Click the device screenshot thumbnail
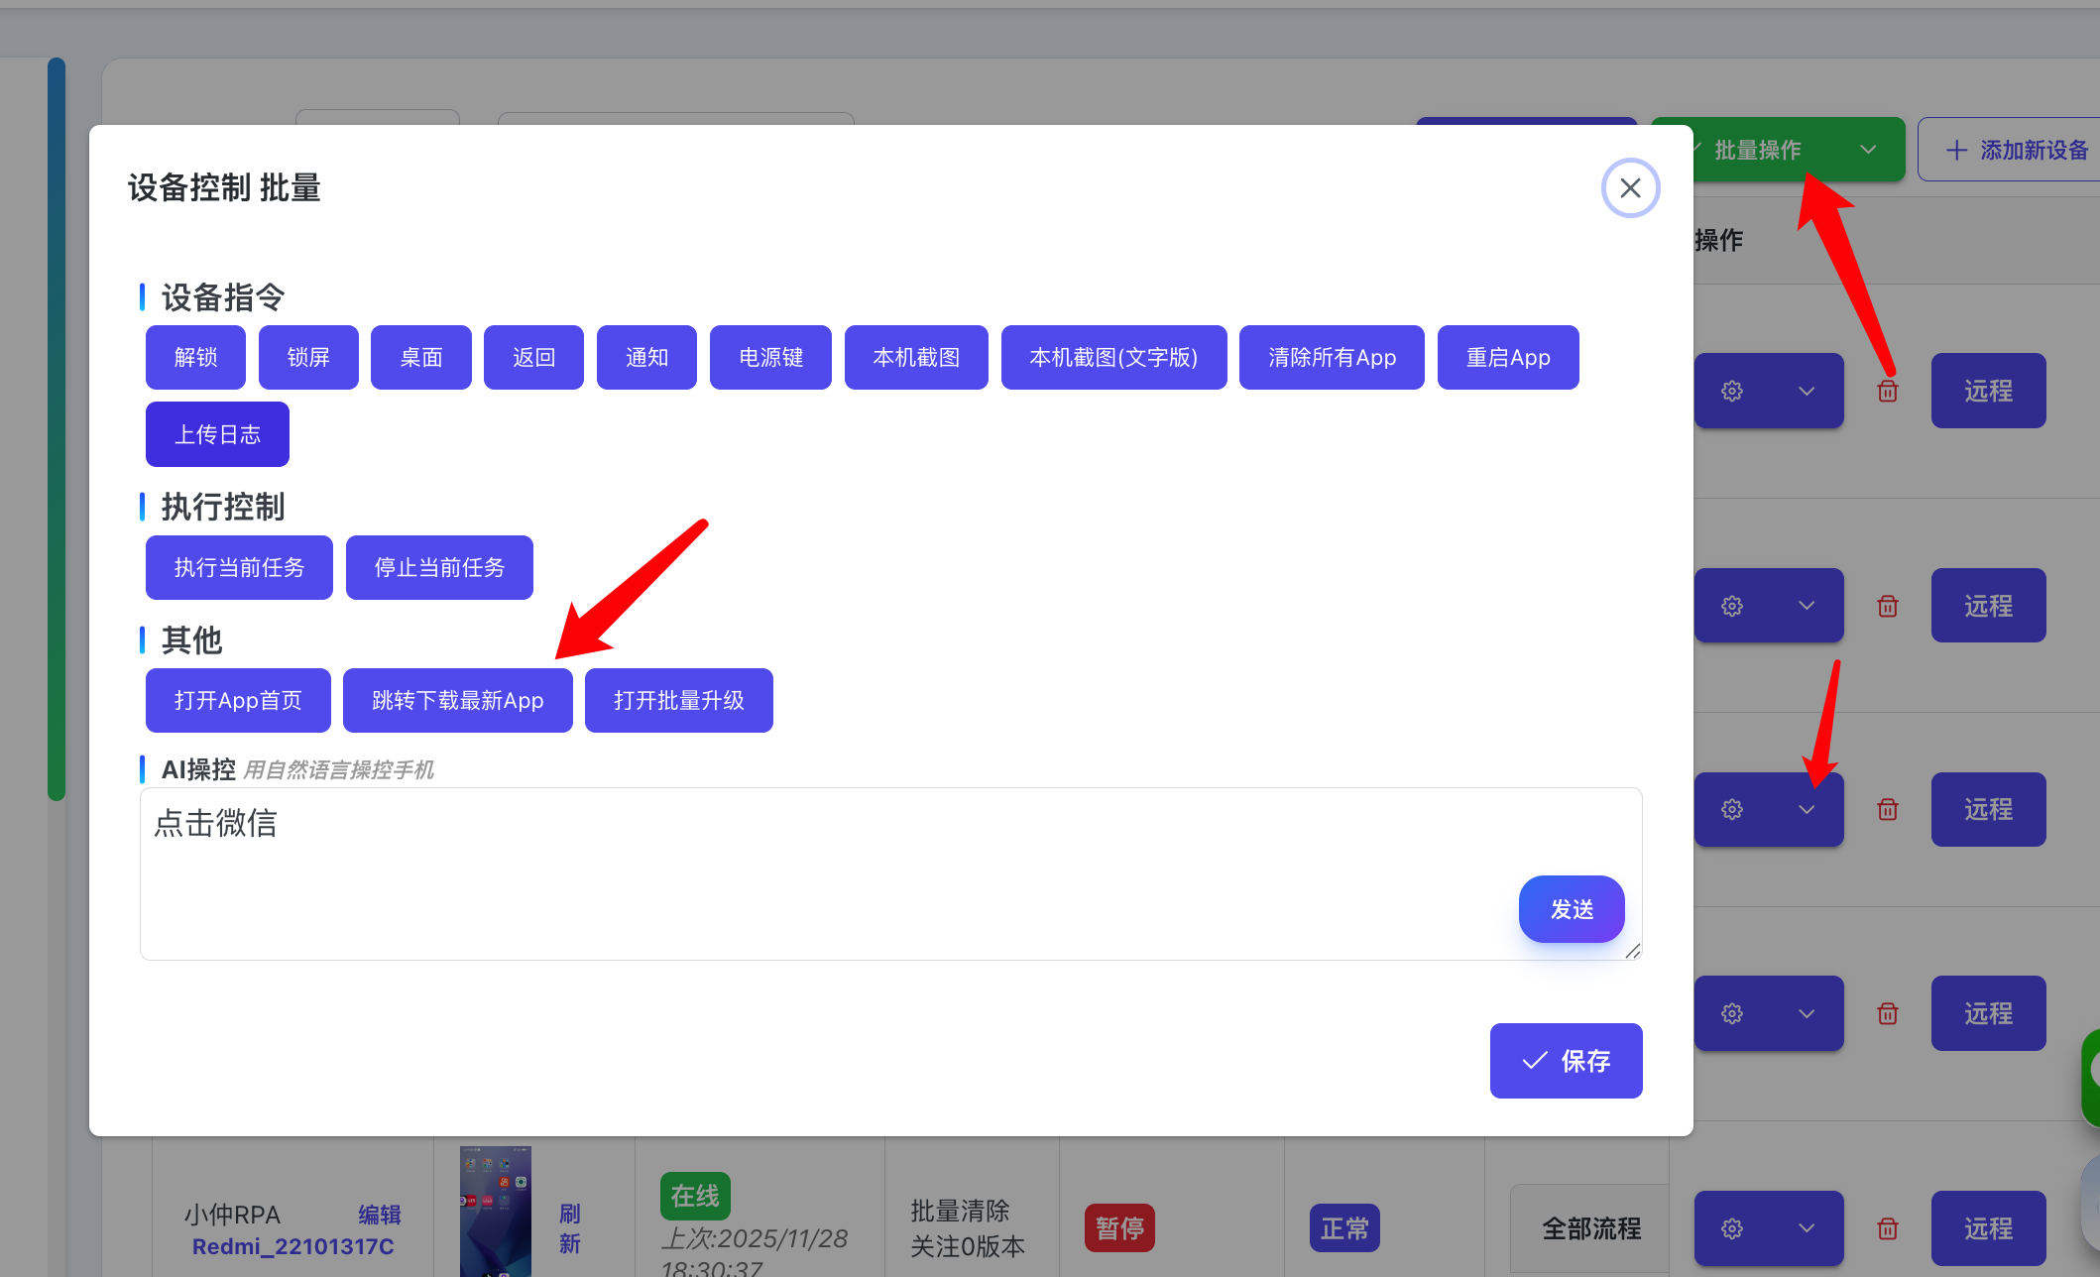 (x=496, y=1210)
